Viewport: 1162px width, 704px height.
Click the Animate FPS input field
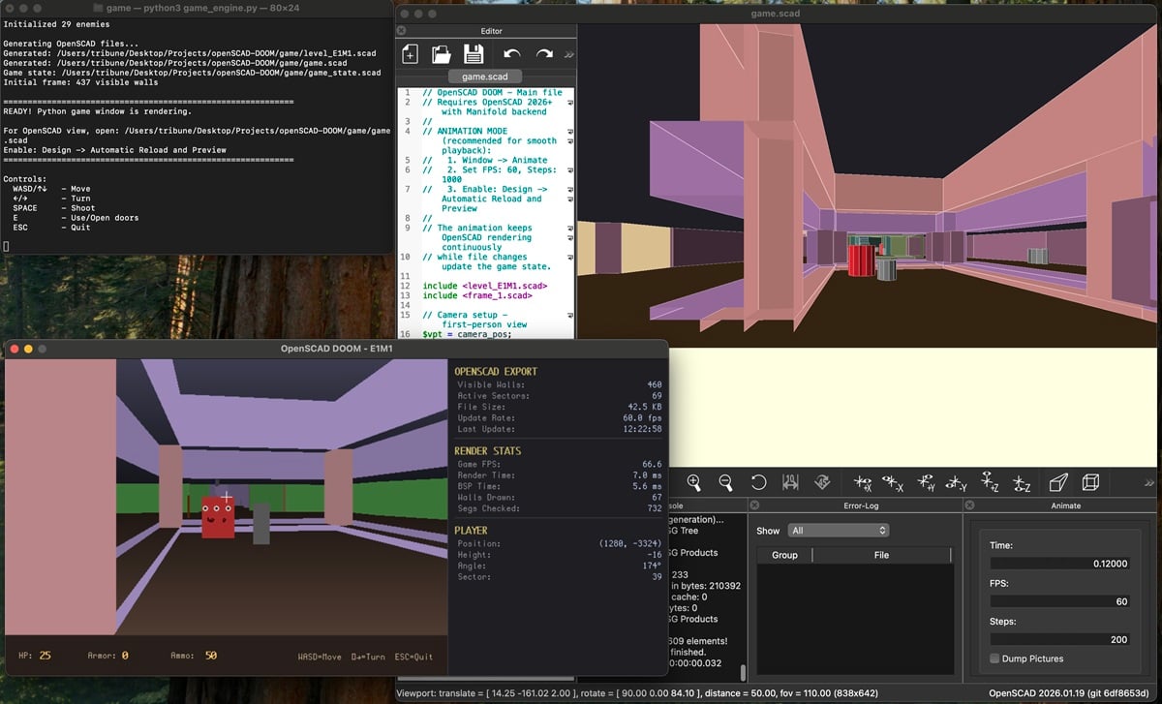click(x=1061, y=601)
